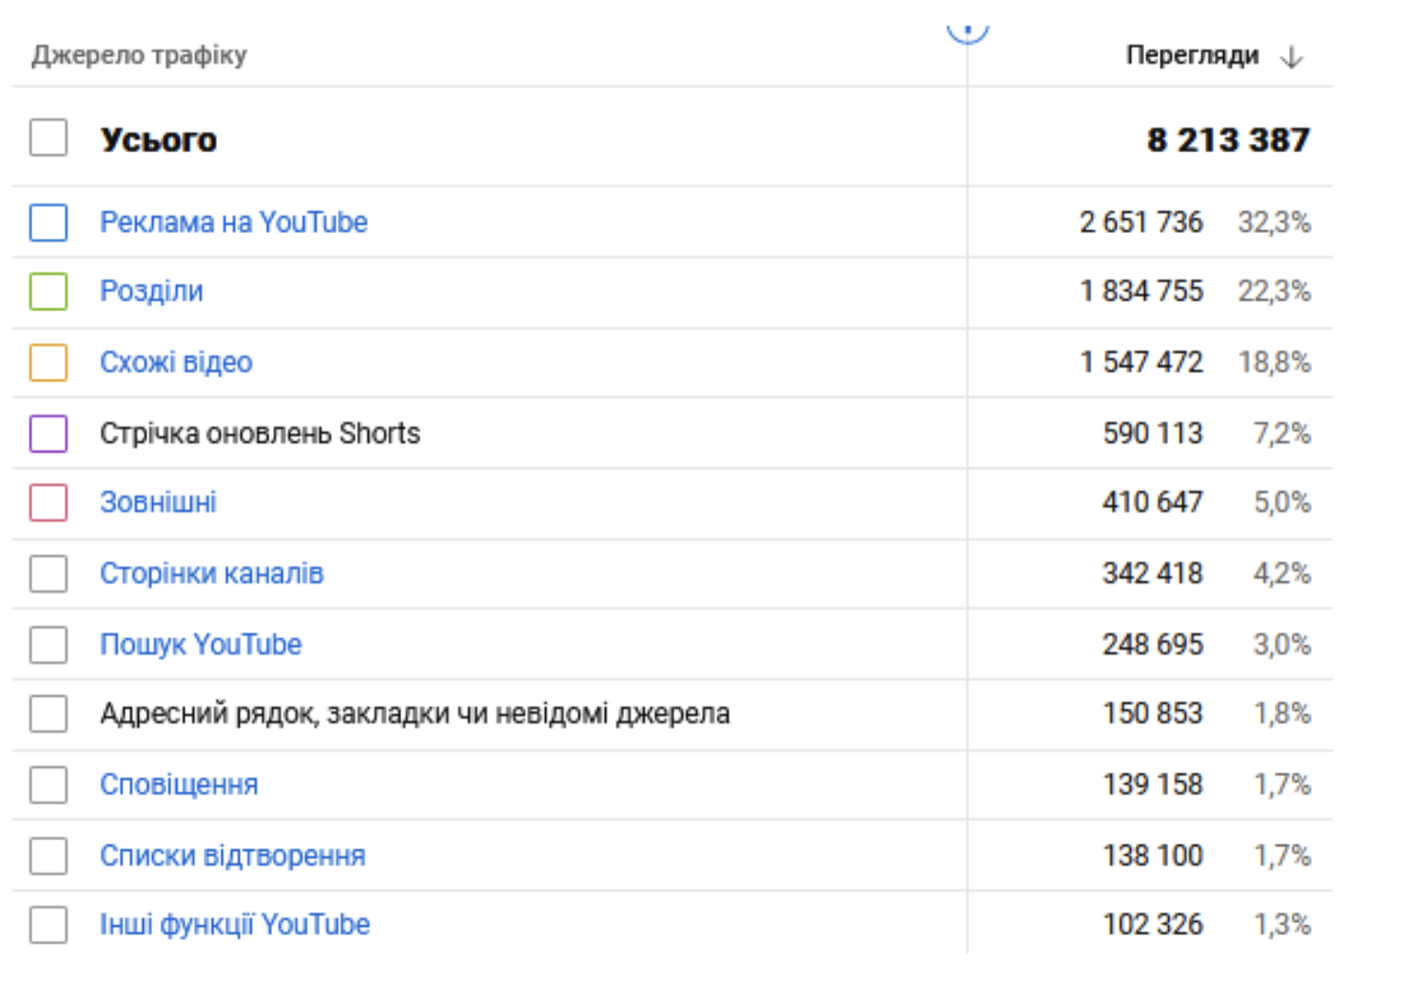Enable the Пошук YouTube checkbox

pos(49,644)
